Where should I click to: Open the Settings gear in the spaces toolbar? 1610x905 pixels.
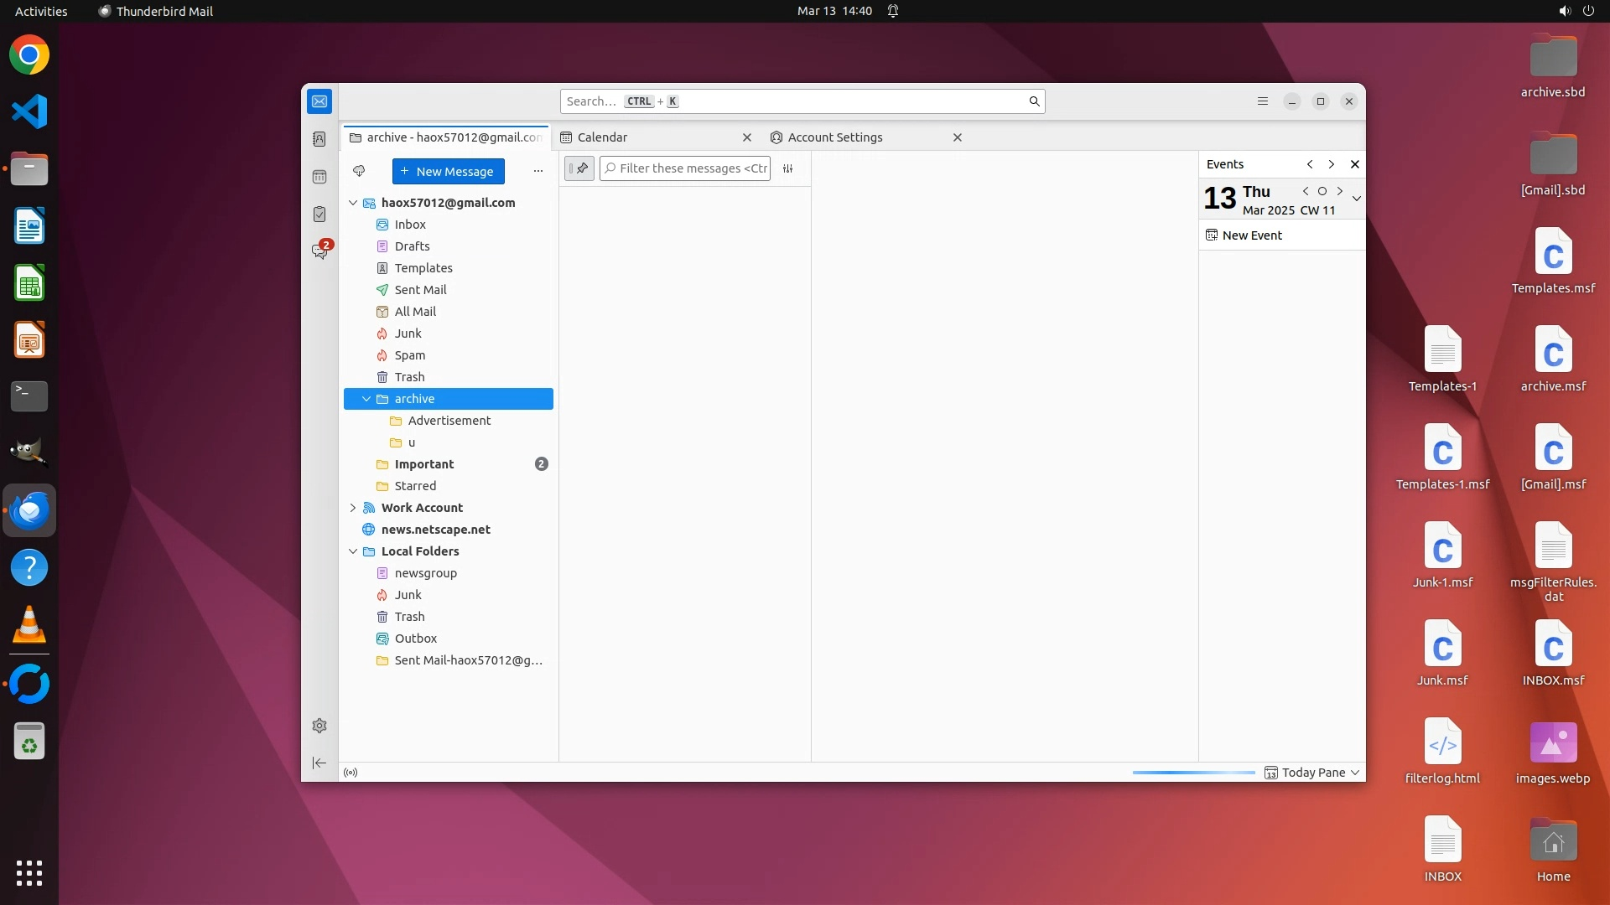319,726
